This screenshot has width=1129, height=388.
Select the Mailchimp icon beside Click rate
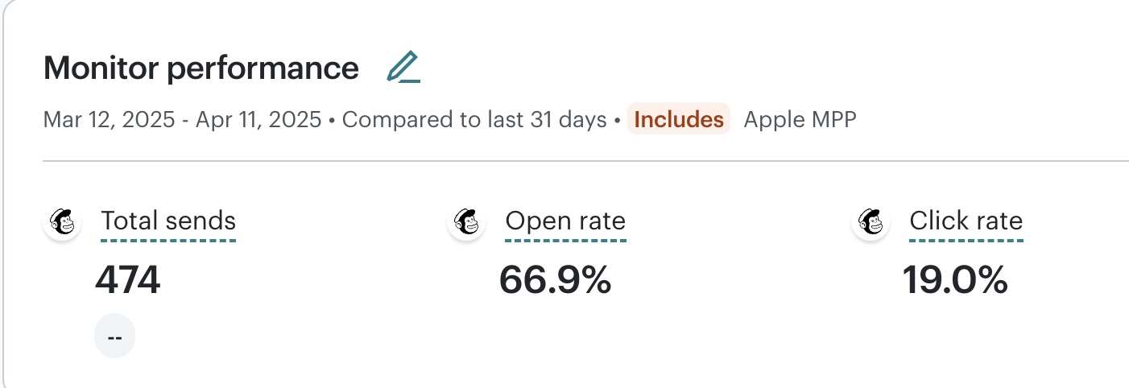click(871, 221)
